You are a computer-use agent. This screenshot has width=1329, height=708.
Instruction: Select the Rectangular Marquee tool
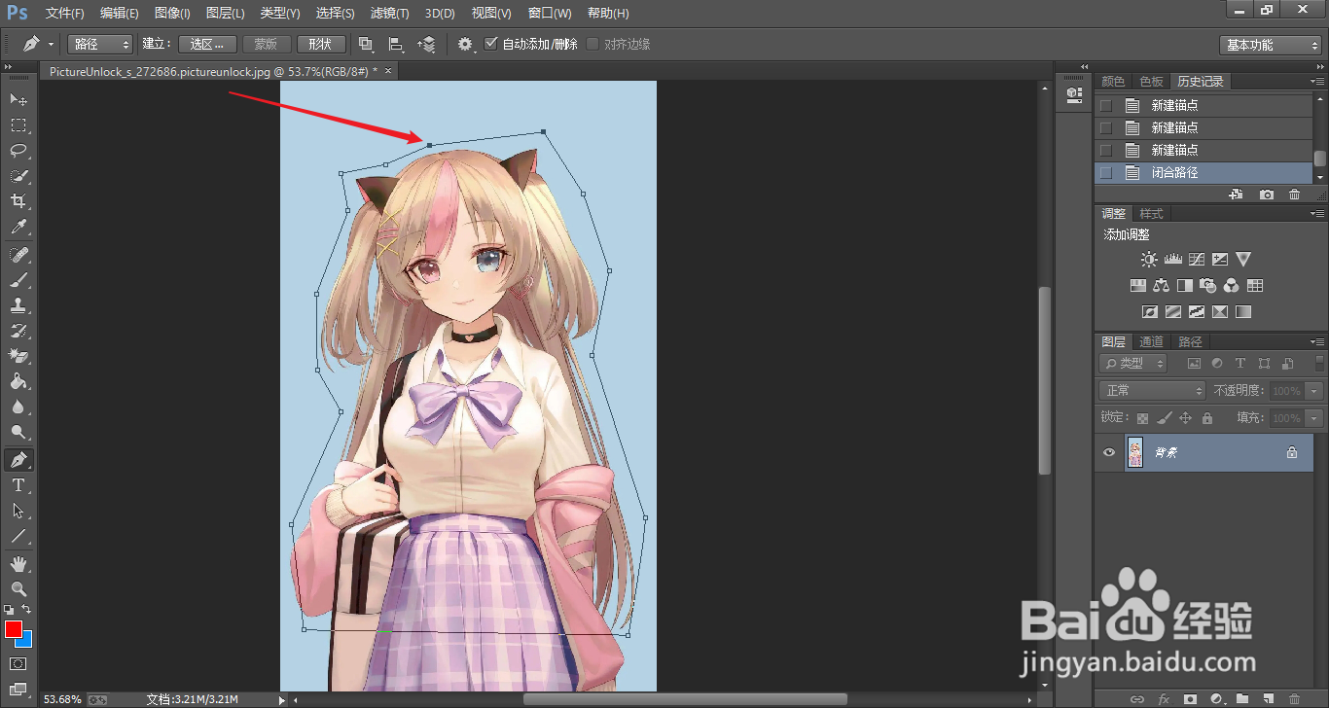click(x=18, y=125)
